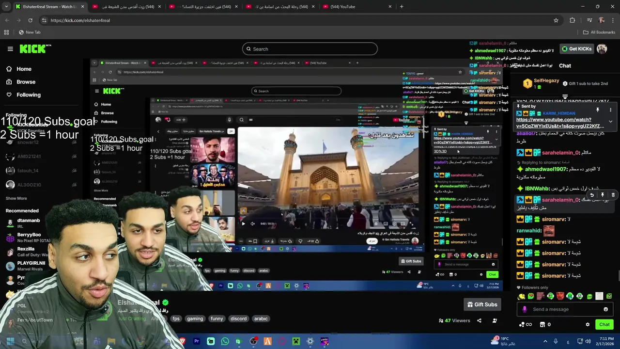Select the bee emote in quick emotes

coord(521,296)
